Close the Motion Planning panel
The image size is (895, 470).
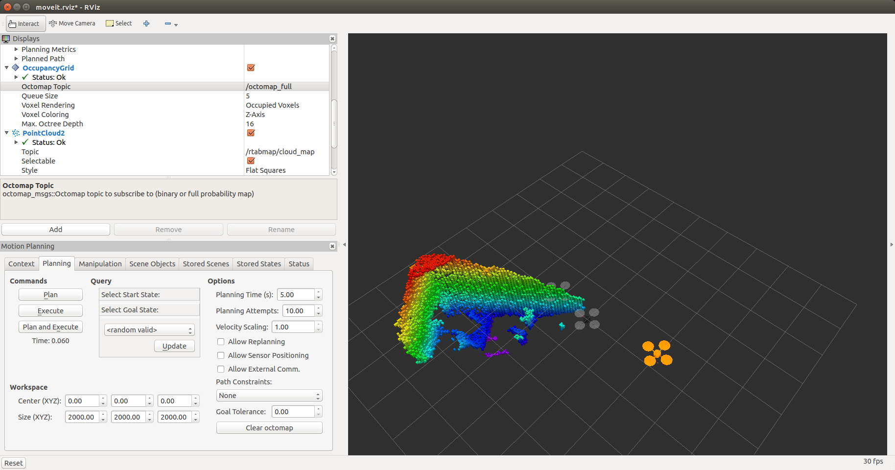332,246
